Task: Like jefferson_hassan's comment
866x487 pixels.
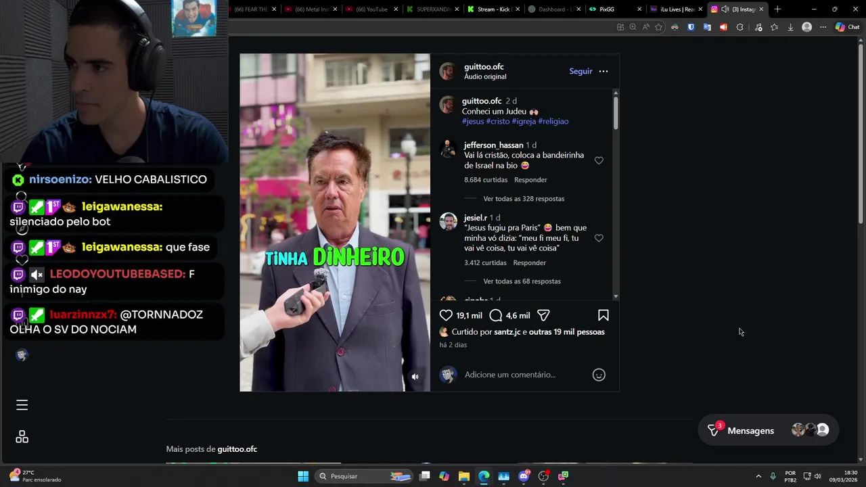Action: tap(599, 160)
